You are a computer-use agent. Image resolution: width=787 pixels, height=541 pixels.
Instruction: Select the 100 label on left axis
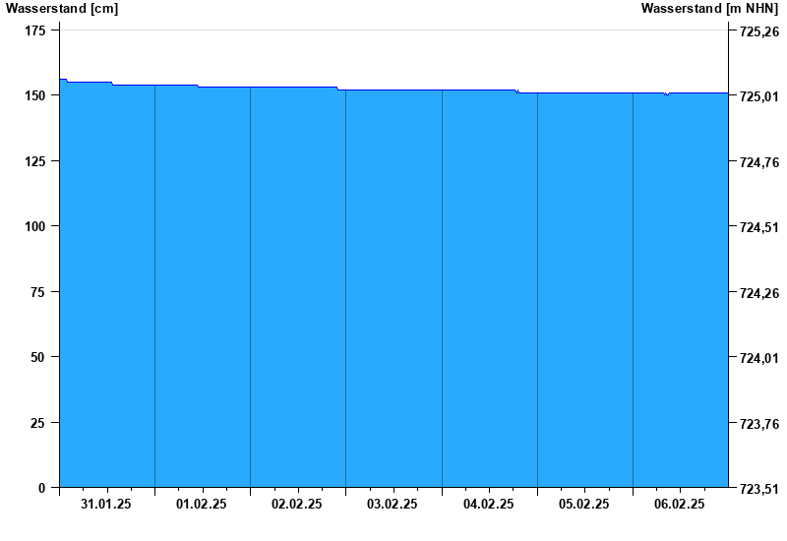35,227
